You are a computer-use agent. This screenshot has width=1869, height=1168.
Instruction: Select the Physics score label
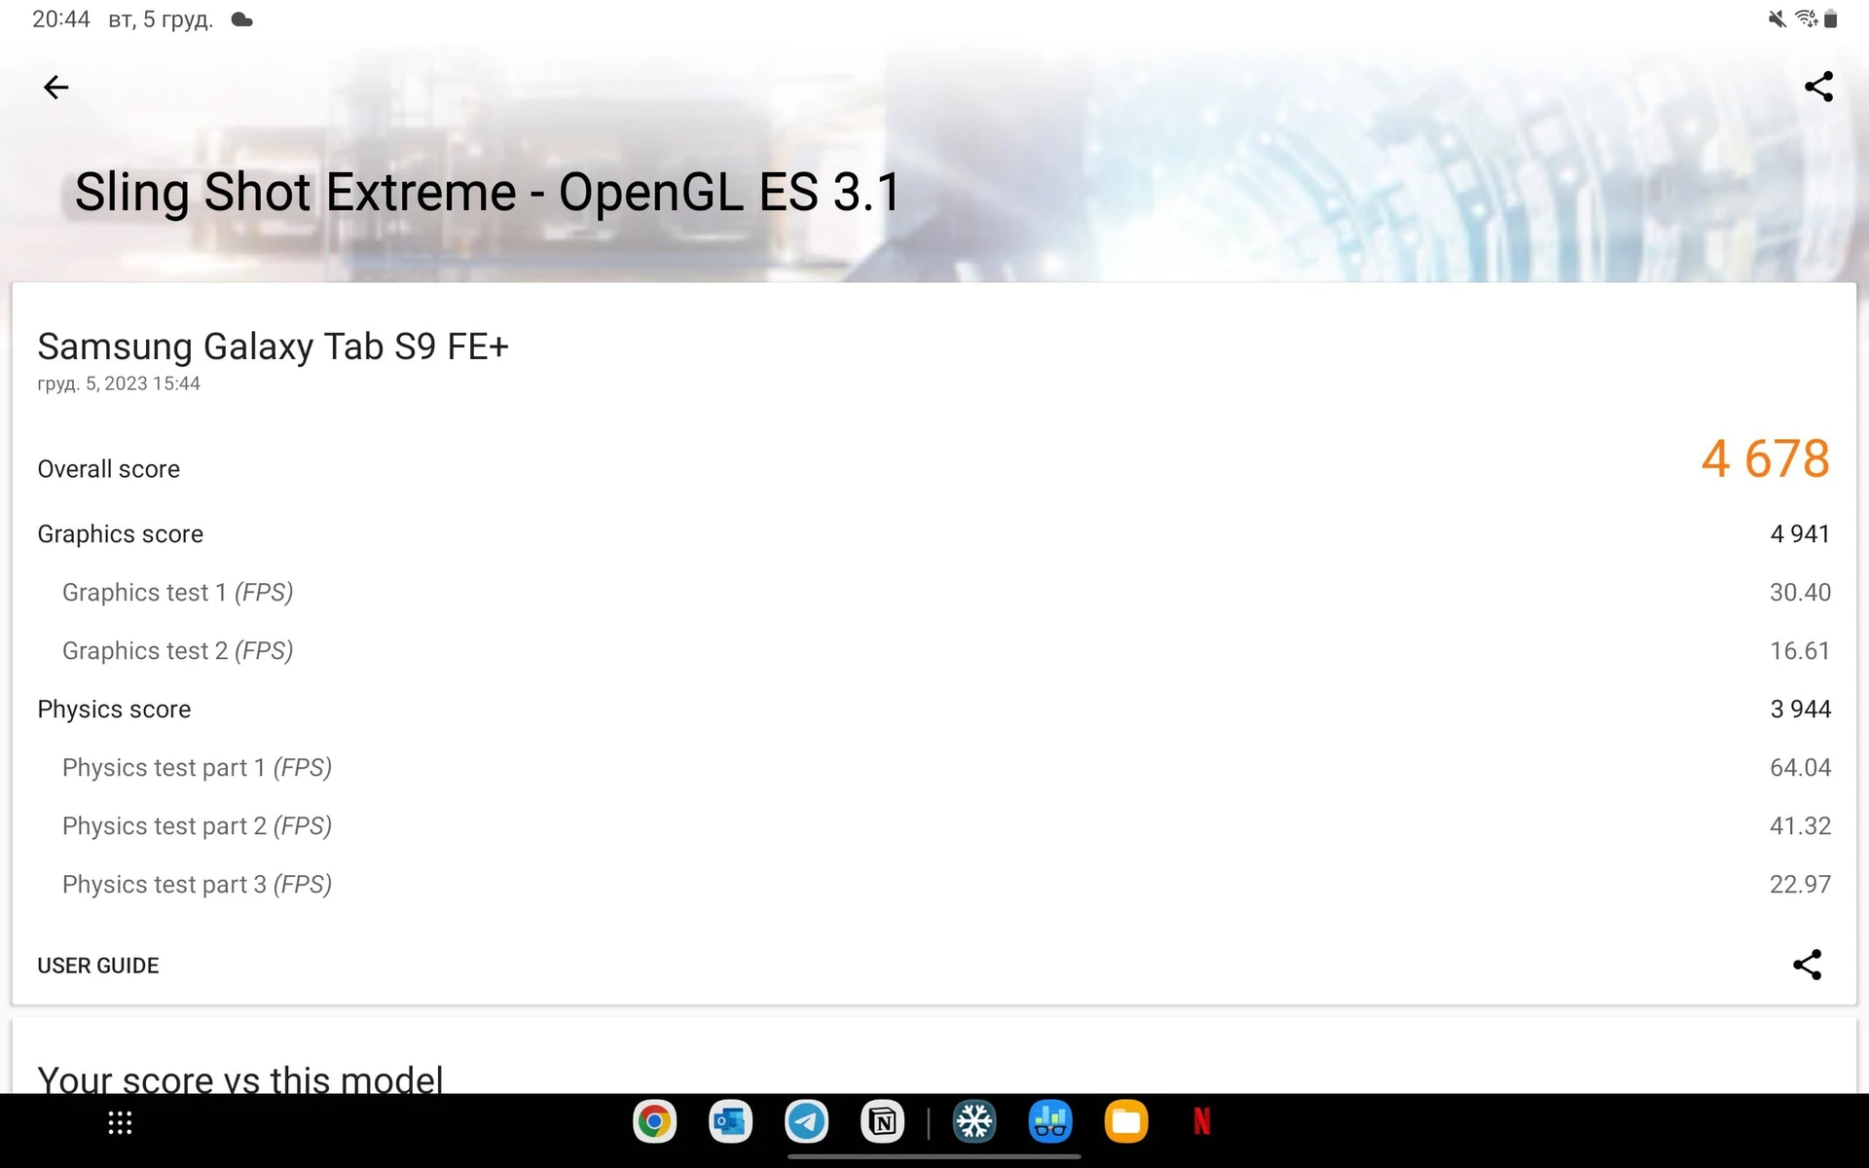tap(115, 710)
